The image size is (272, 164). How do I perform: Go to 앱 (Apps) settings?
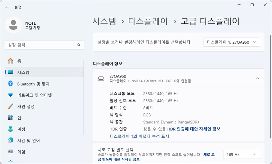19,118
